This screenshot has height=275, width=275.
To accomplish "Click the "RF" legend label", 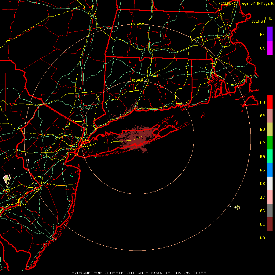I will 262,35.
